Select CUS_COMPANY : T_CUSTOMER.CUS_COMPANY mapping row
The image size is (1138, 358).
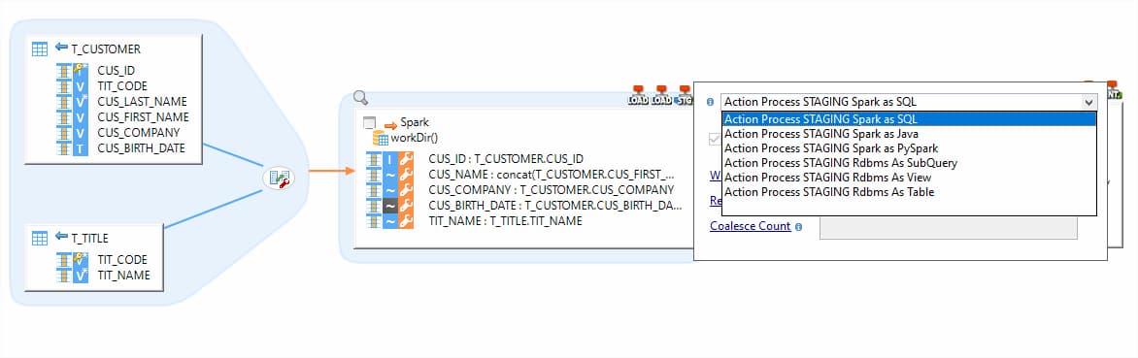[x=551, y=190]
